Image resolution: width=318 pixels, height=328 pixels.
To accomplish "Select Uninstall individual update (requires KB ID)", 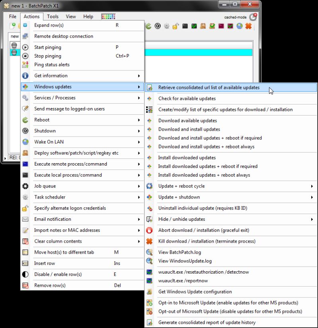I will [x=231, y=208].
